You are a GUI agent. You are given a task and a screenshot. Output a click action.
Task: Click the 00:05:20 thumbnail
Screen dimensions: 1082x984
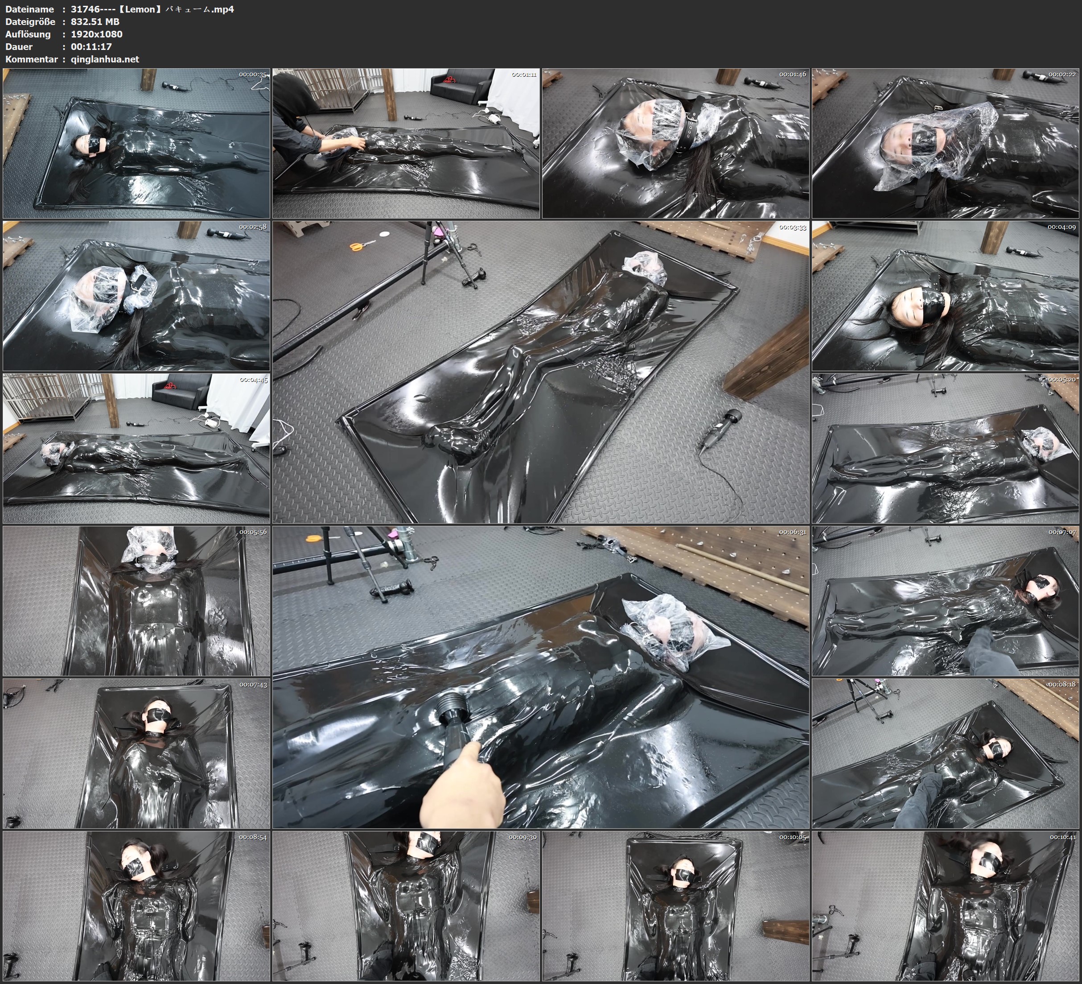tap(945, 448)
